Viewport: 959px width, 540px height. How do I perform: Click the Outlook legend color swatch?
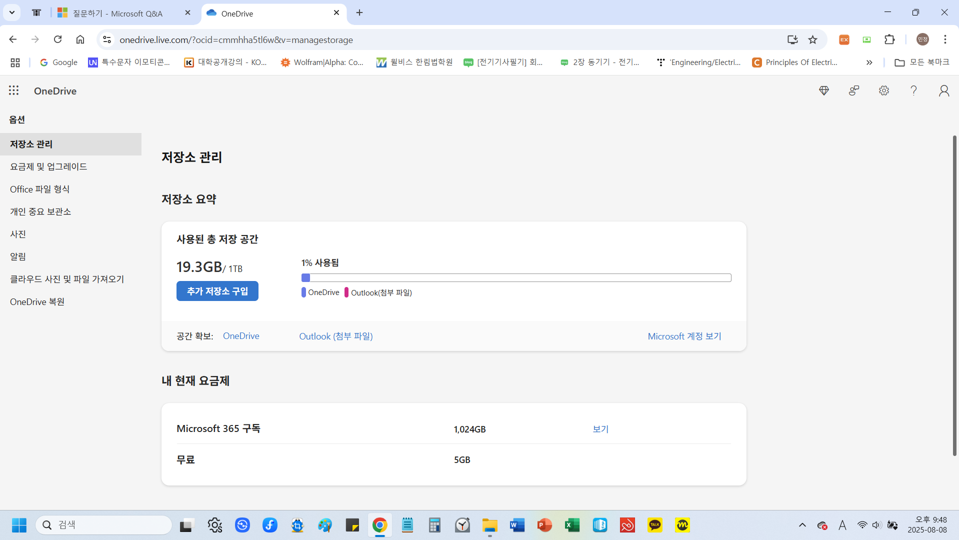pyautogui.click(x=346, y=292)
